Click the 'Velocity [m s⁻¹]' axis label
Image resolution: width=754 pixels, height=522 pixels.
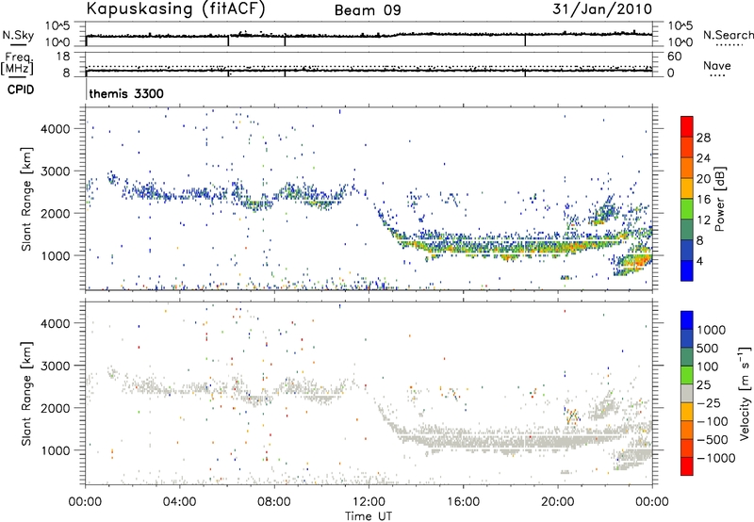point(745,393)
